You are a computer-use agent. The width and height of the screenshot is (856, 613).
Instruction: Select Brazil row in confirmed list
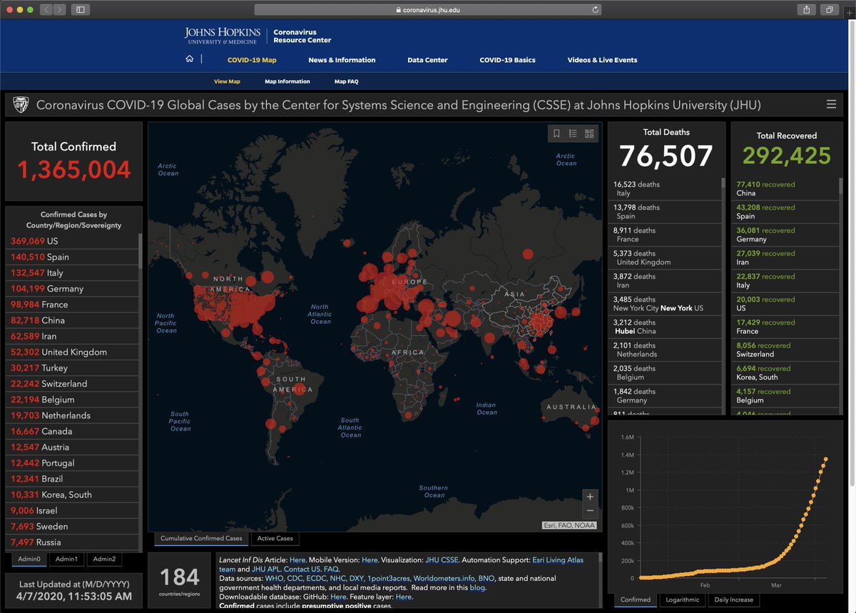(x=71, y=479)
